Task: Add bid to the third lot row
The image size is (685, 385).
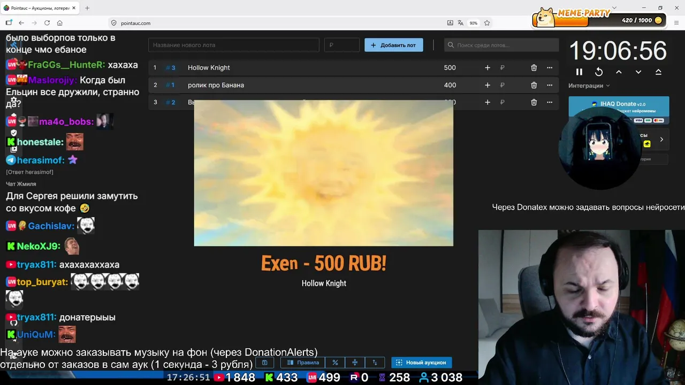Action: (x=487, y=102)
